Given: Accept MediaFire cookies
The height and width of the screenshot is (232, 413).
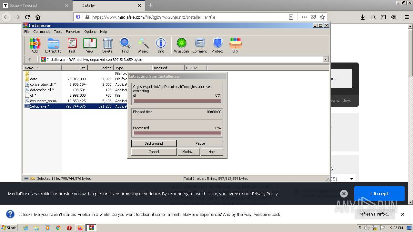Looking at the screenshot, I should click(x=379, y=194).
